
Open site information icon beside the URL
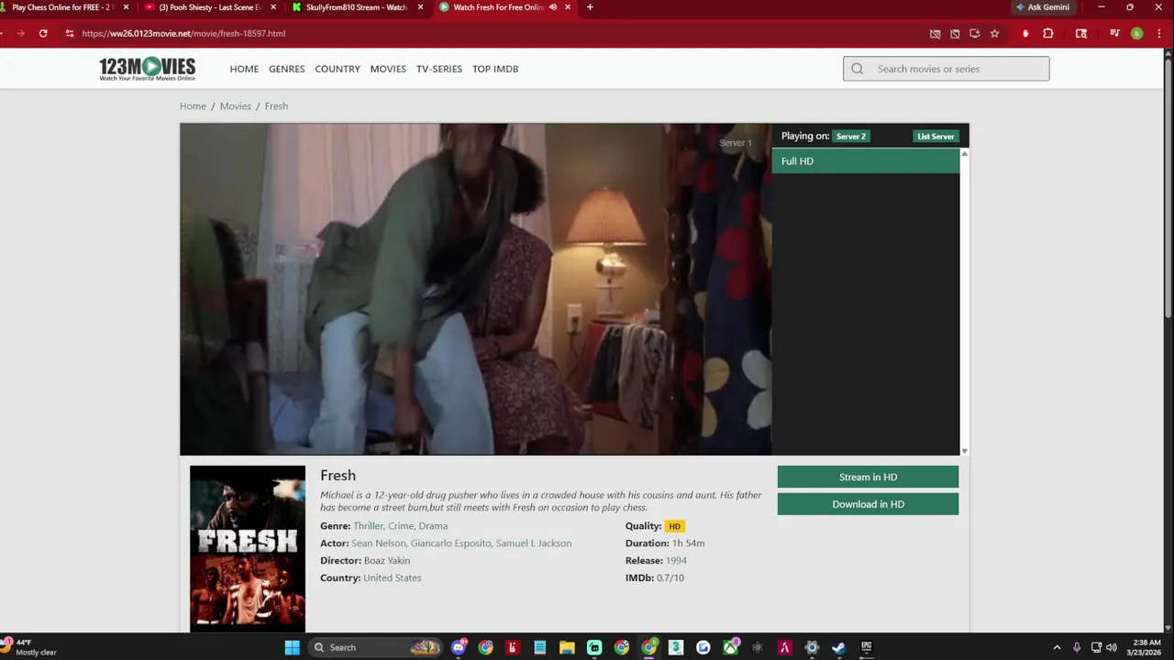(x=69, y=33)
